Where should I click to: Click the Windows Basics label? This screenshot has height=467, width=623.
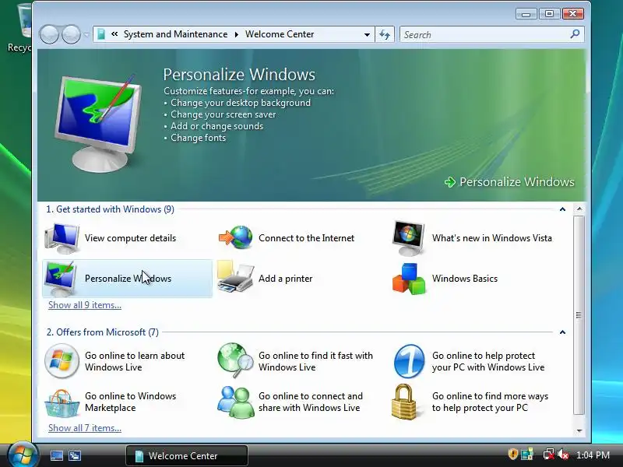pyautogui.click(x=465, y=279)
